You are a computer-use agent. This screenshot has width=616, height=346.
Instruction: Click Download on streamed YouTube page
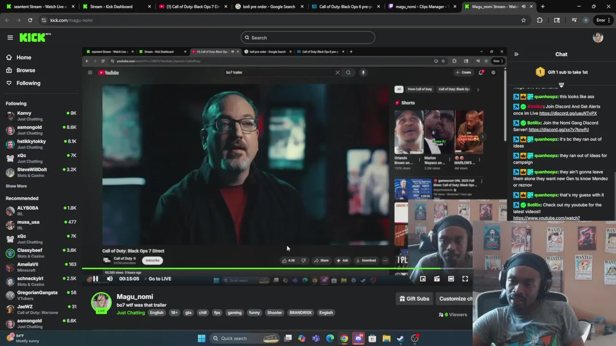tap(366, 260)
